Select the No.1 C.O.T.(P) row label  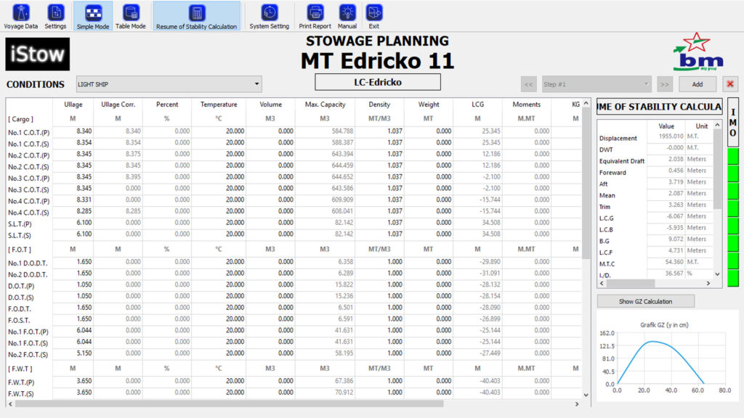(x=29, y=132)
